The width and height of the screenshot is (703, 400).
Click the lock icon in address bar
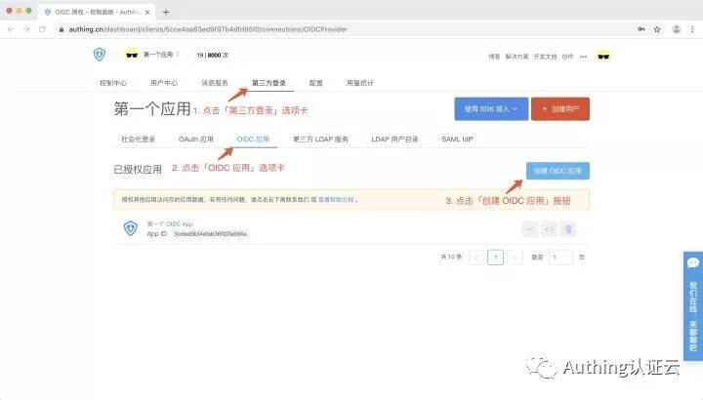tap(62, 29)
